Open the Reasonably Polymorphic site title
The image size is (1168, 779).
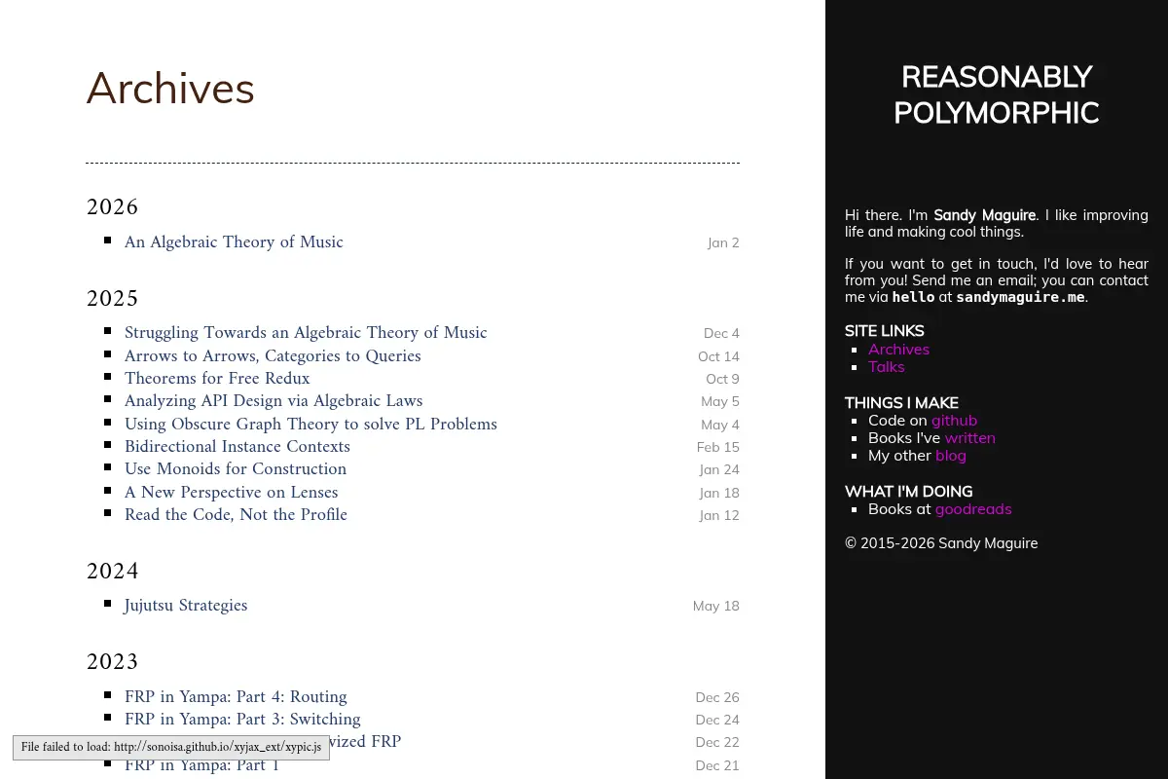click(x=996, y=95)
